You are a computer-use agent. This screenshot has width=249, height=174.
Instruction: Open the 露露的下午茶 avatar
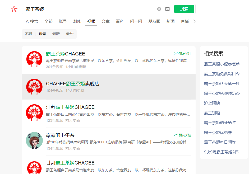[34, 140]
